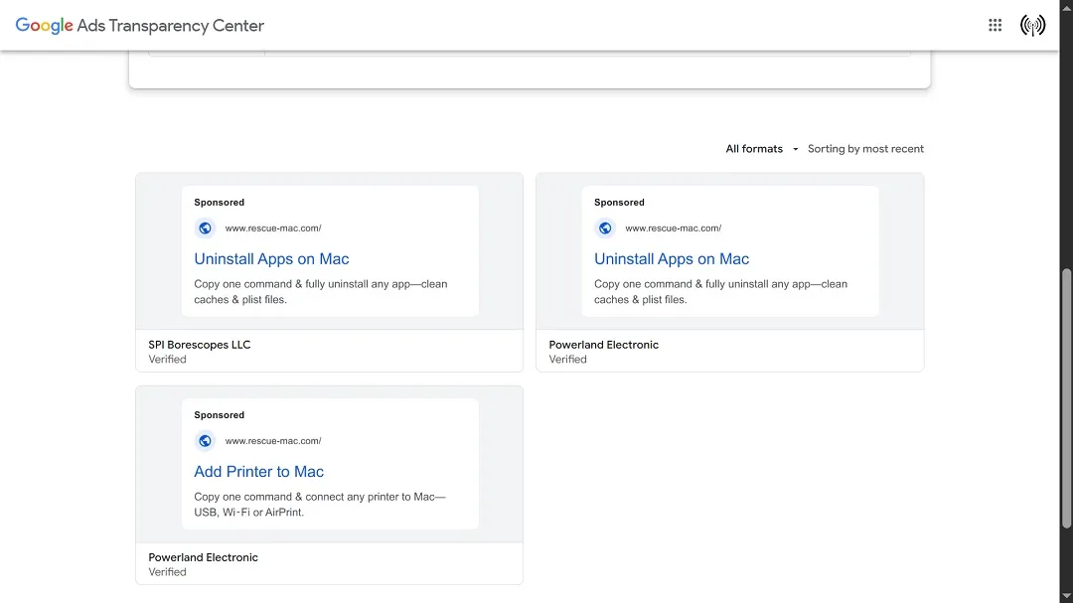Click the page vertical scrollbar thumb
The height and width of the screenshot is (603, 1073).
(x=1066, y=398)
